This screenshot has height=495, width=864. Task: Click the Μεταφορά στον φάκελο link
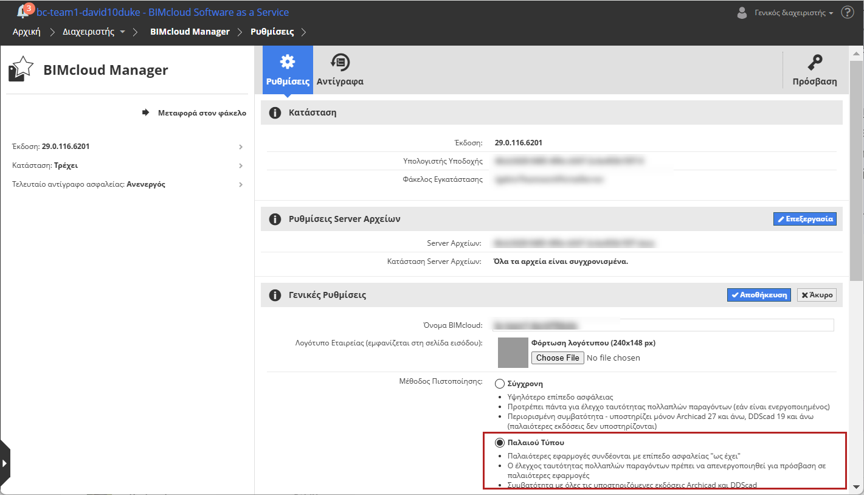(202, 112)
